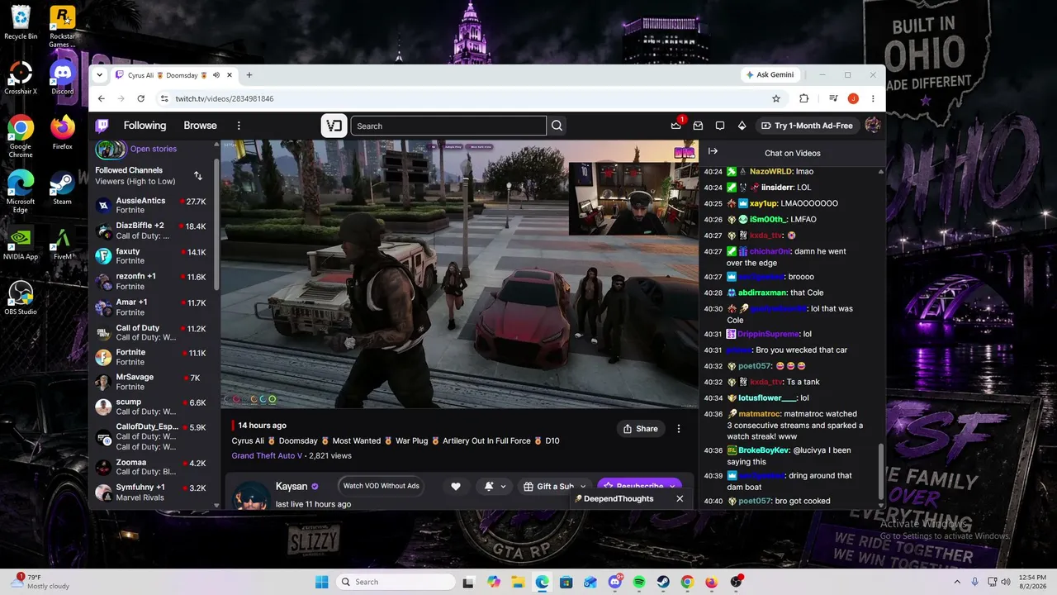The image size is (1057, 595).
Task: Reload the Twitch page
Action: (141, 98)
